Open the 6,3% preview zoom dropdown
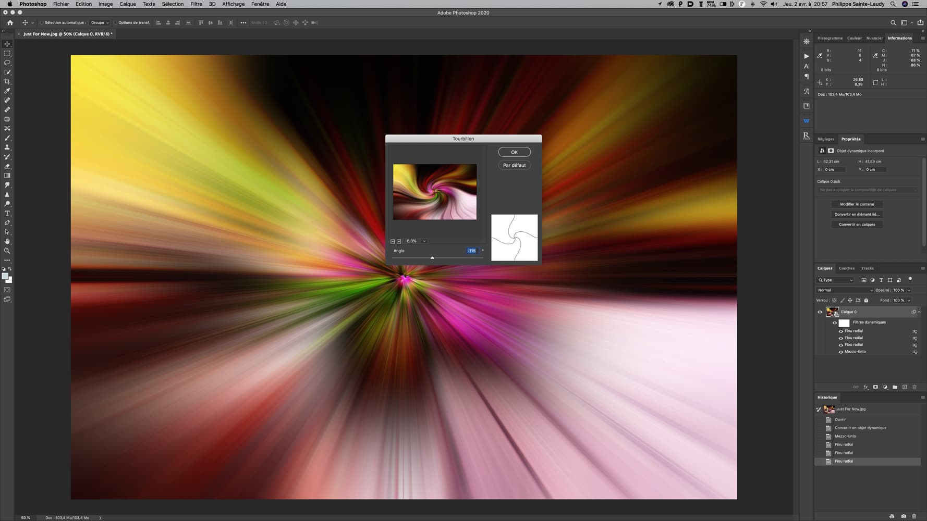927x521 pixels. pyautogui.click(x=424, y=241)
